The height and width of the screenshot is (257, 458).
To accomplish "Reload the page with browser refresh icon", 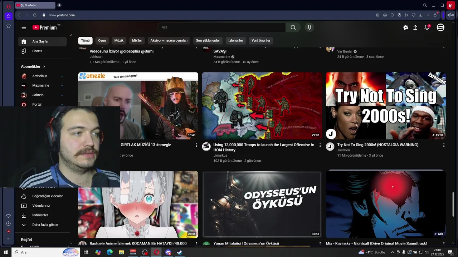I will [35, 15].
